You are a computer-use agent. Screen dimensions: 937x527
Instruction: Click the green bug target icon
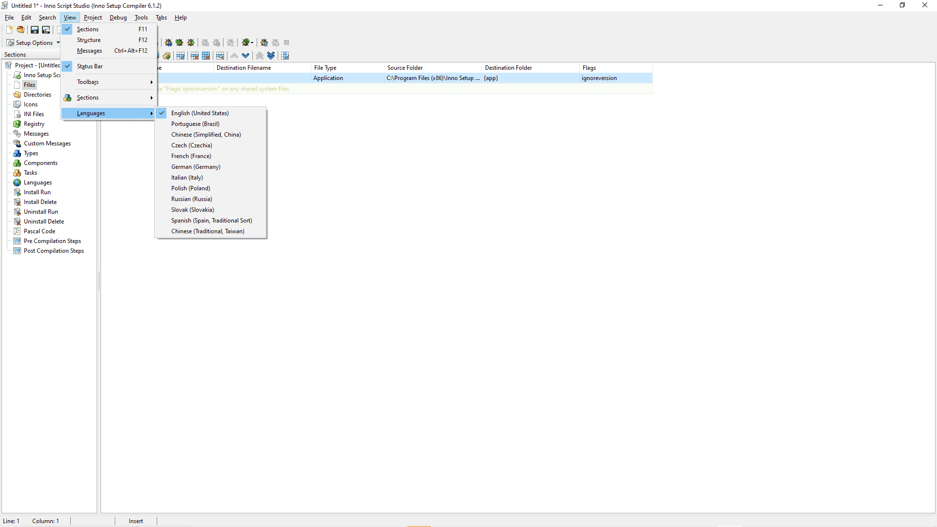[x=245, y=42]
